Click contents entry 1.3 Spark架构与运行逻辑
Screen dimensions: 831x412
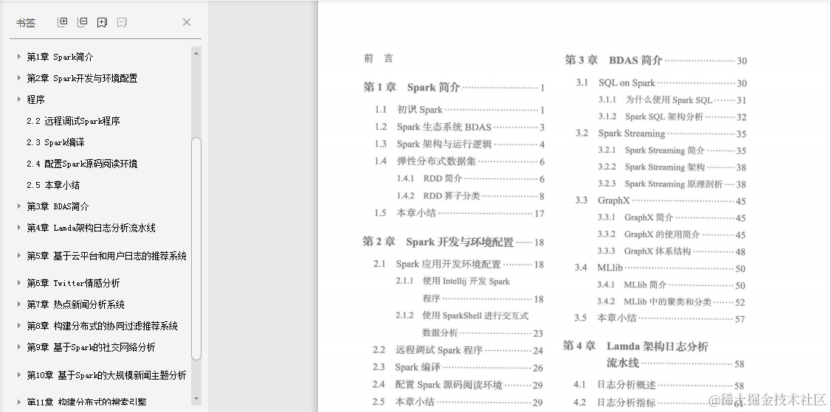(x=433, y=144)
